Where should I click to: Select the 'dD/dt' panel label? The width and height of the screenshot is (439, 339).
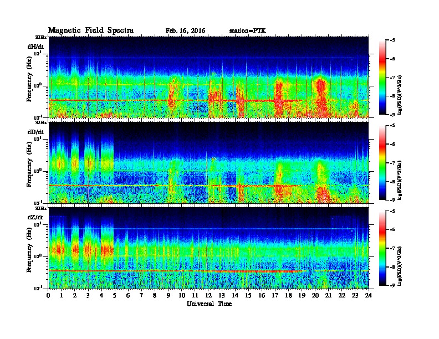pyautogui.click(x=35, y=132)
